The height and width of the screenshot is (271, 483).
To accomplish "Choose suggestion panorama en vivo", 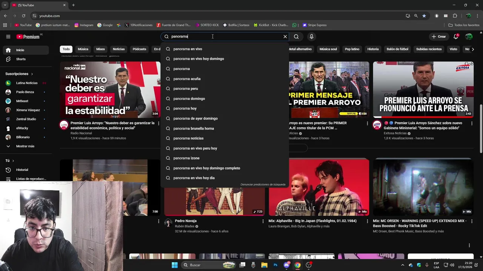I will [225, 49].
